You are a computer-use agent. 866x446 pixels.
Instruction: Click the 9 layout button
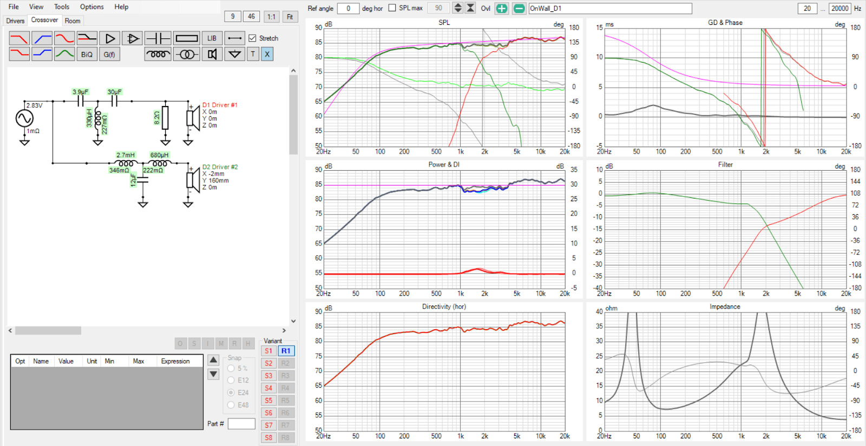(x=233, y=17)
